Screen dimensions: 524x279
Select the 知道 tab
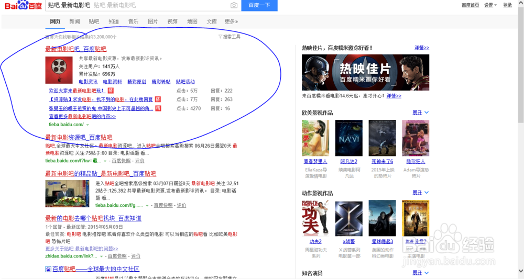click(114, 21)
